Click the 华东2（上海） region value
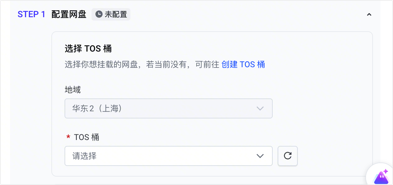393x185 pixels. 97,108
